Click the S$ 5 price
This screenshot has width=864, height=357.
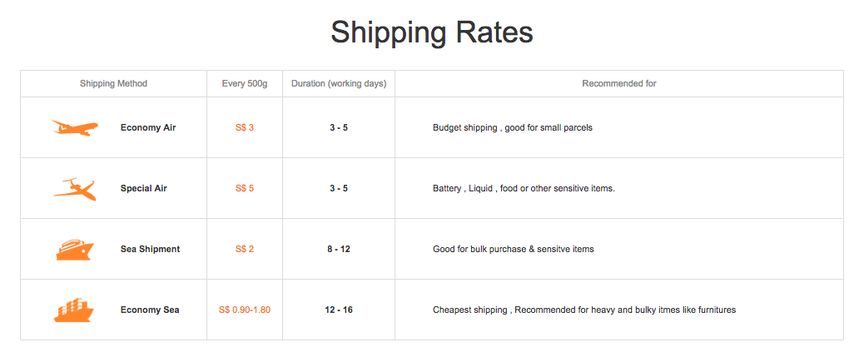[x=245, y=189]
